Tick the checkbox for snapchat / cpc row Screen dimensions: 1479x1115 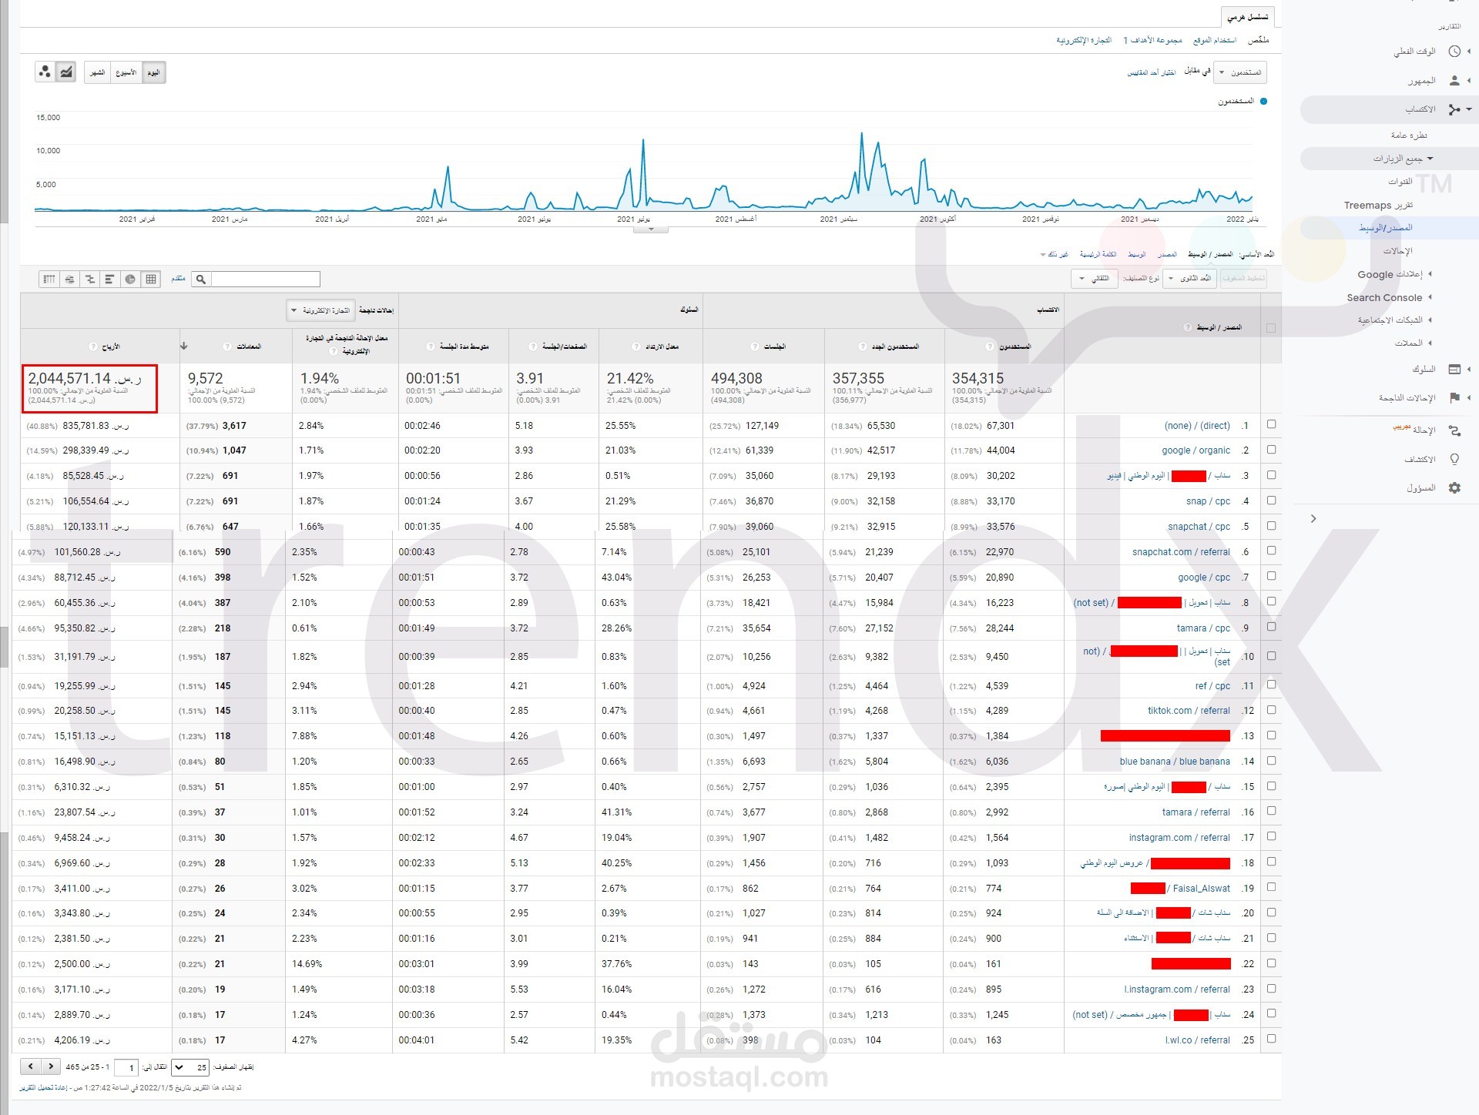(x=1271, y=526)
